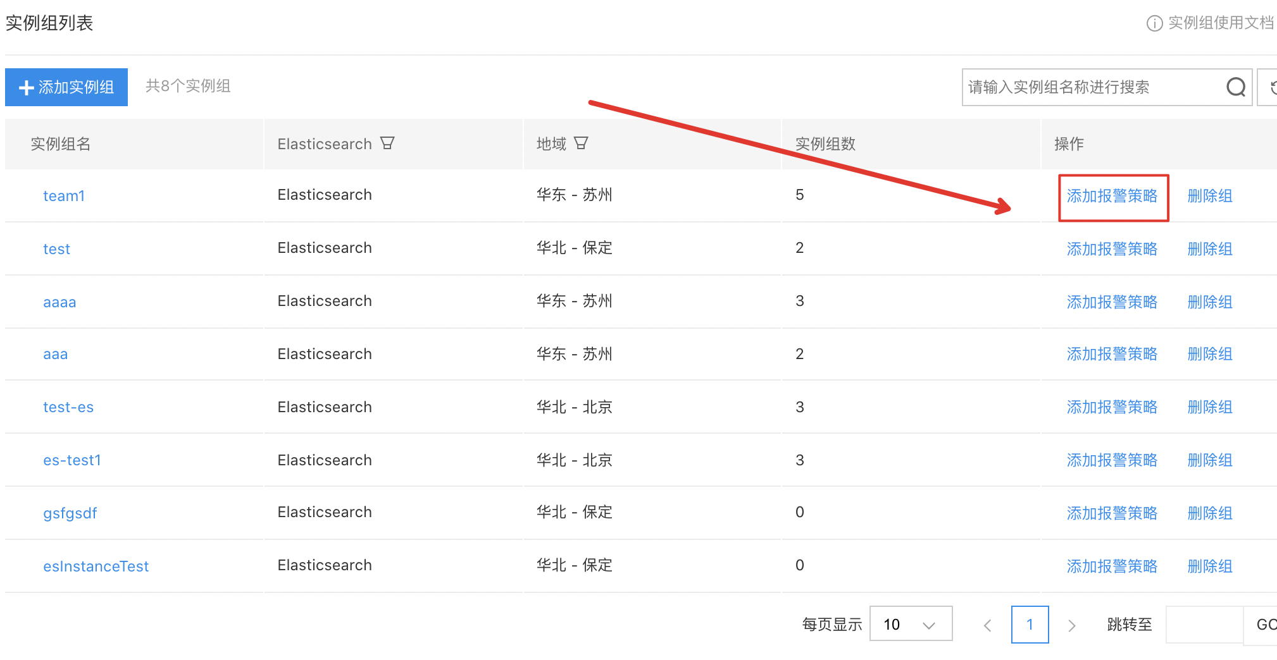The image size is (1277, 660).
Task: Open the 地域 column filter icon
Action: 581,144
